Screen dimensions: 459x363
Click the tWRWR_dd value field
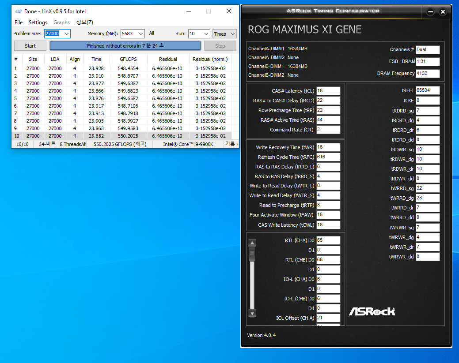(428, 257)
